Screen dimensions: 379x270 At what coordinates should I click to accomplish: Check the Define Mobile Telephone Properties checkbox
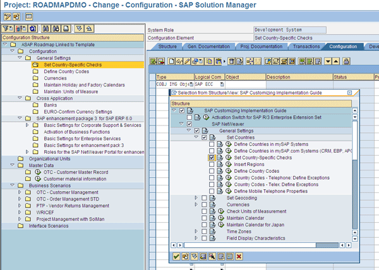click(x=212, y=191)
